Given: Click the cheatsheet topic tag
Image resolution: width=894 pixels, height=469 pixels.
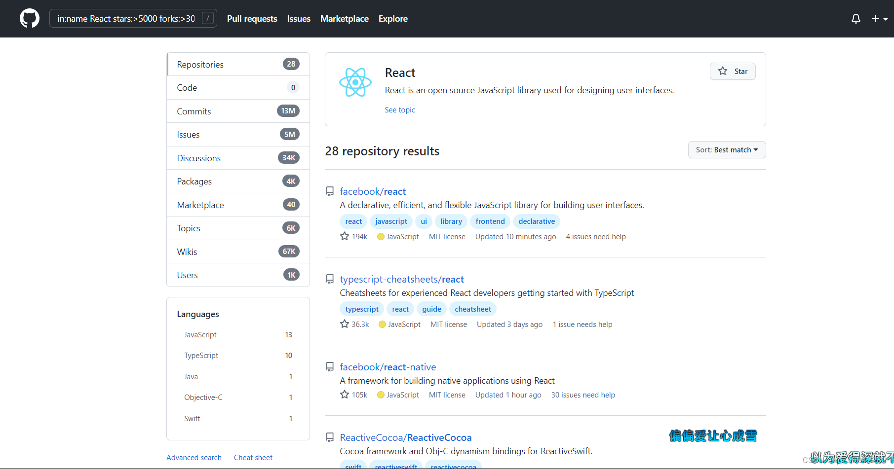Looking at the screenshot, I should click(473, 309).
